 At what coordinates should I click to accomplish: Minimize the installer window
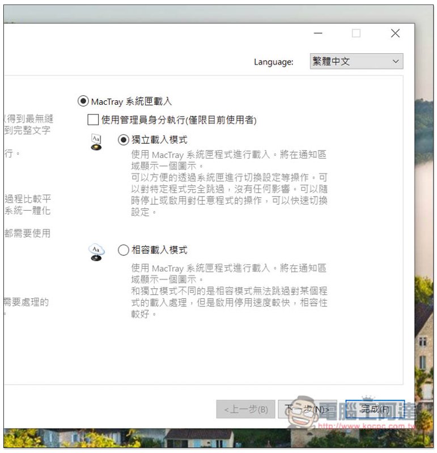click(x=318, y=33)
